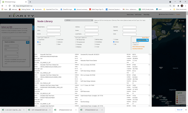This screenshot has height=113, width=188.
Task: Open the rates.asp bookmark
Action: pos(13,9)
